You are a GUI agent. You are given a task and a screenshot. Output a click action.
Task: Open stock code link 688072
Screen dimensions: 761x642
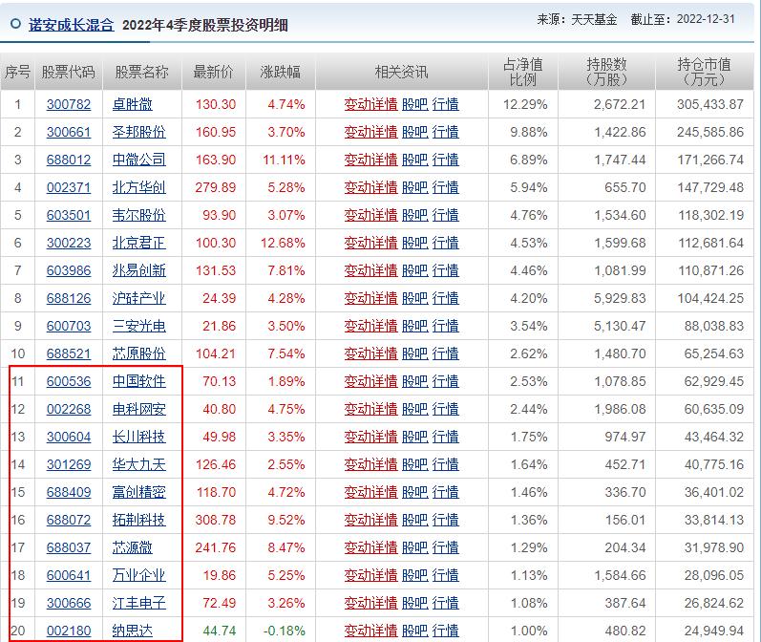click(69, 520)
